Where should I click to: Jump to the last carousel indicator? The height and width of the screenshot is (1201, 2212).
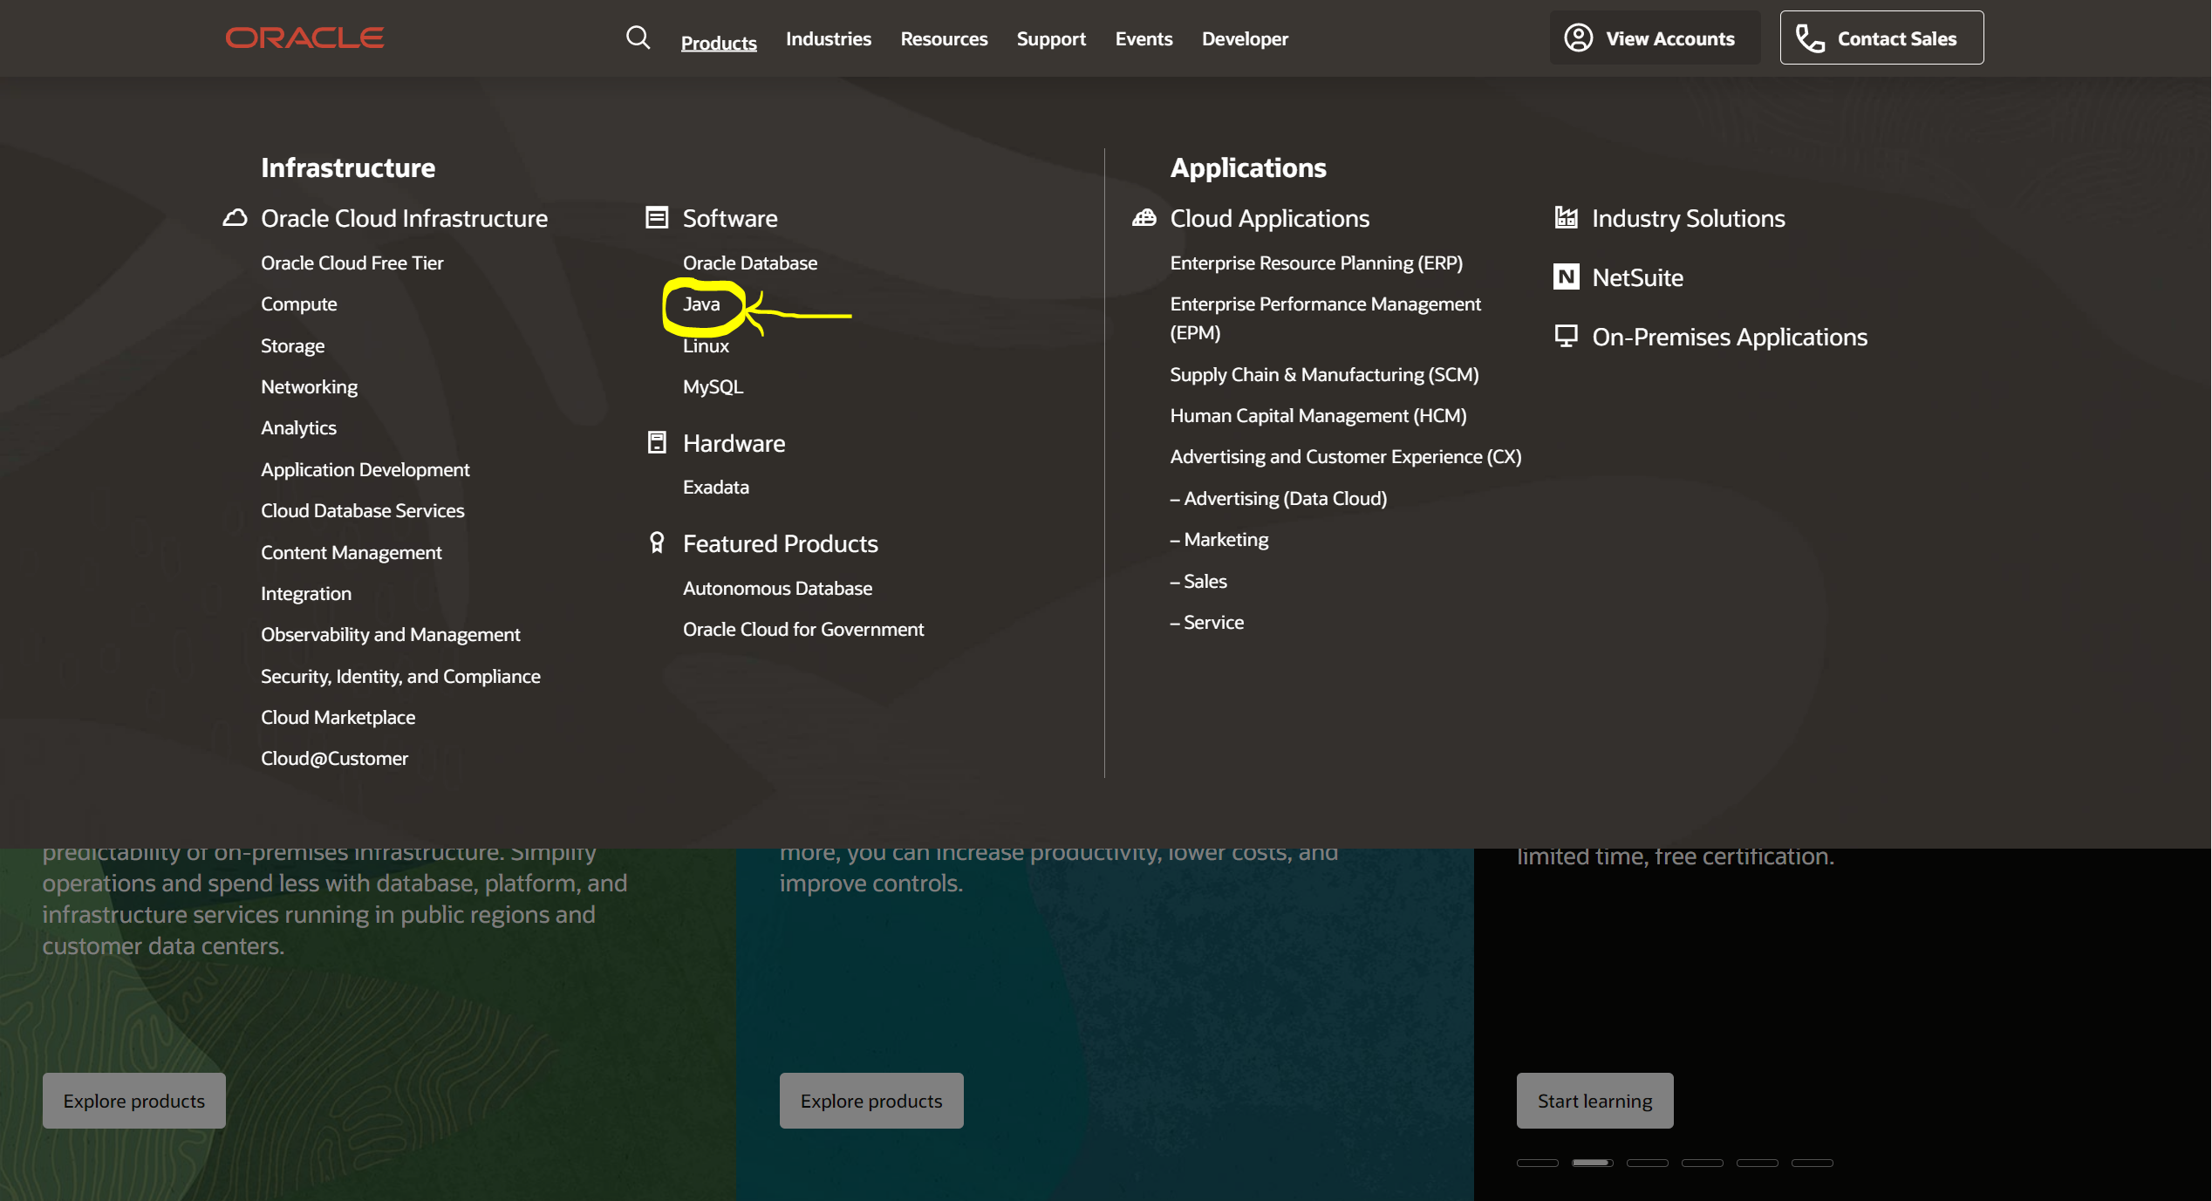click(1812, 1163)
